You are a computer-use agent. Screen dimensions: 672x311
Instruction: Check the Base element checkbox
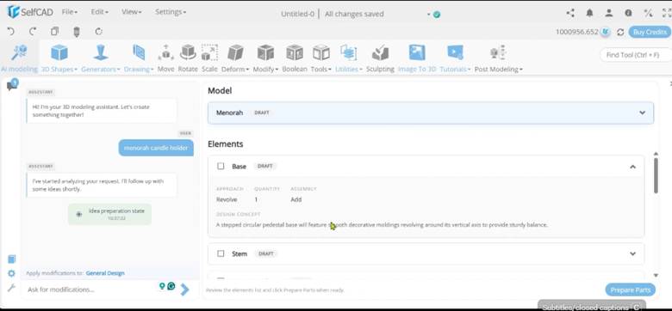click(x=221, y=166)
